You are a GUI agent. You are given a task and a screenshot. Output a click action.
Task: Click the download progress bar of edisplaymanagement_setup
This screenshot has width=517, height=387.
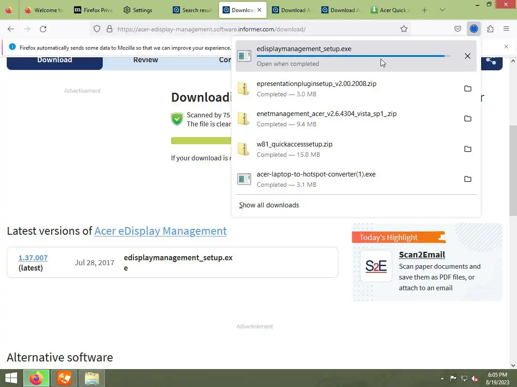[x=353, y=56]
